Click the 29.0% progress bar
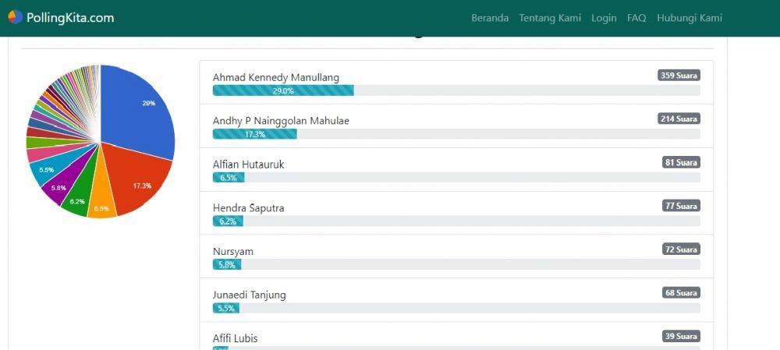This screenshot has height=350, width=780. tap(283, 90)
